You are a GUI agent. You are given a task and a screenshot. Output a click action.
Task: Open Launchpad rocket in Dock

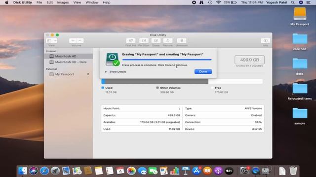(55, 171)
